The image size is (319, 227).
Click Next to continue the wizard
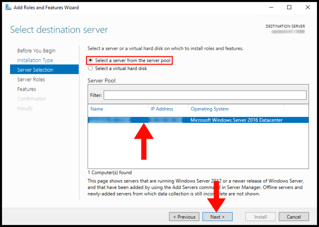point(217,217)
